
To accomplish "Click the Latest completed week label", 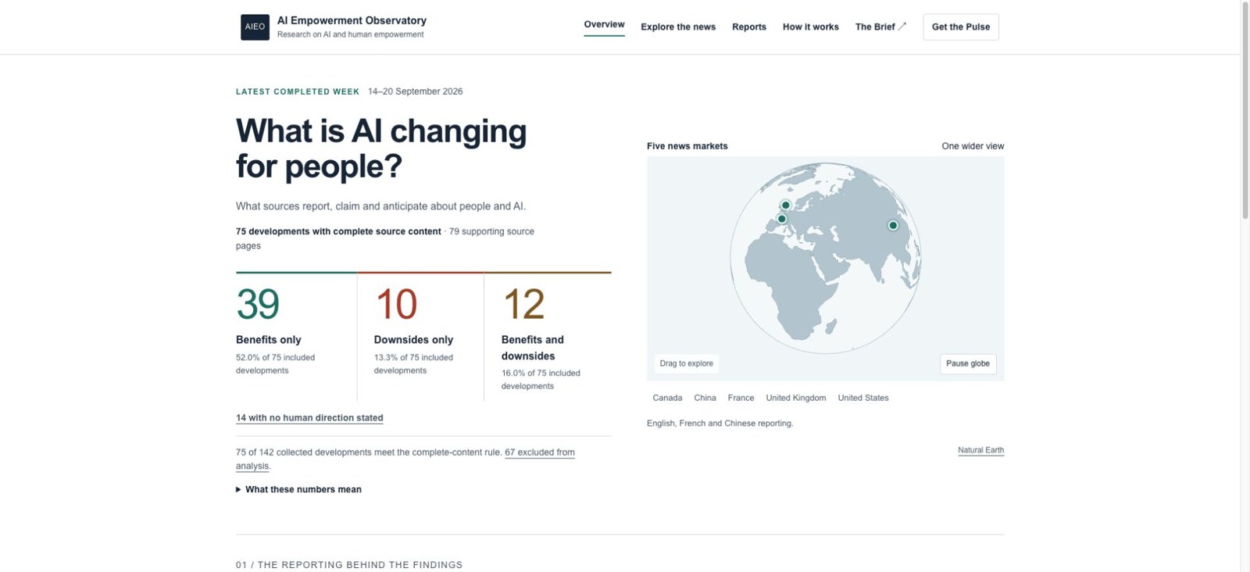I will 298,91.
